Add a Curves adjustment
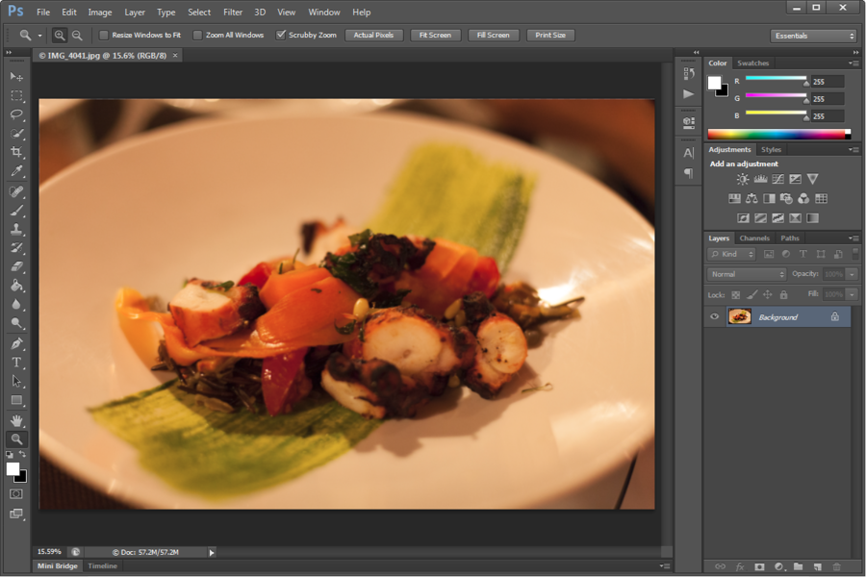The height and width of the screenshot is (577, 866). (x=777, y=179)
